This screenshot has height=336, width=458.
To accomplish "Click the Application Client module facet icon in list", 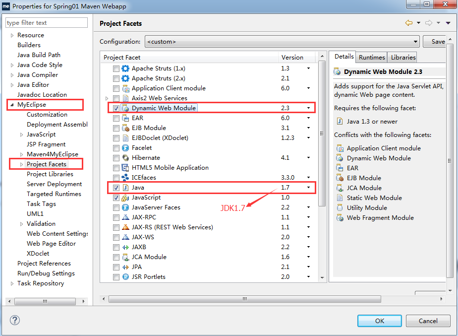I will pos(125,88).
